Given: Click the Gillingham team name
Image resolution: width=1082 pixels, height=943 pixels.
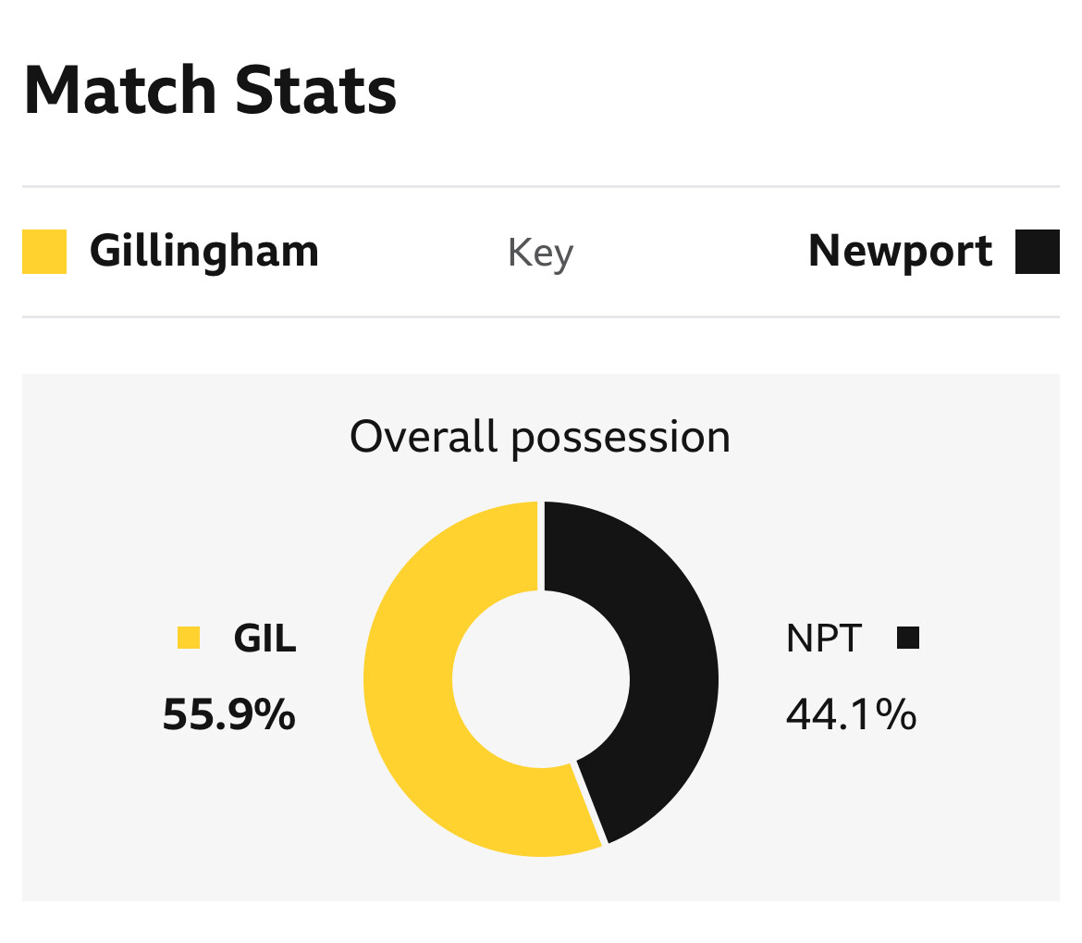Looking at the screenshot, I should (x=203, y=252).
